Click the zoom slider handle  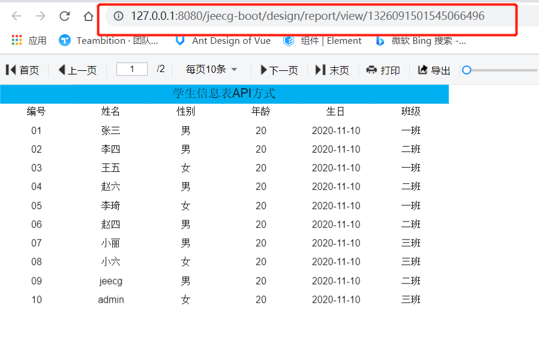(466, 70)
